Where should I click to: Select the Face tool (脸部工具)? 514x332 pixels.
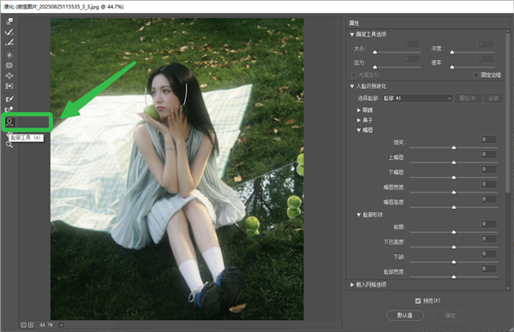[9, 122]
